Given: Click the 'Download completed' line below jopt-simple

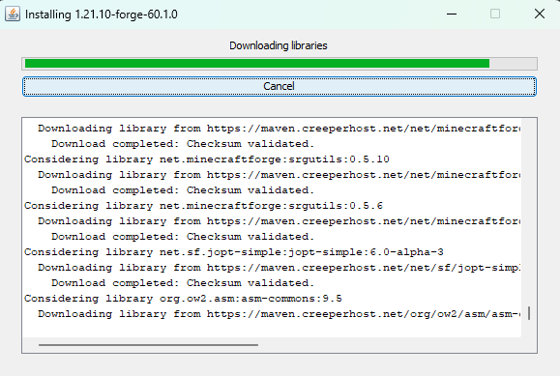Looking at the screenshot, I should (183, 283).
